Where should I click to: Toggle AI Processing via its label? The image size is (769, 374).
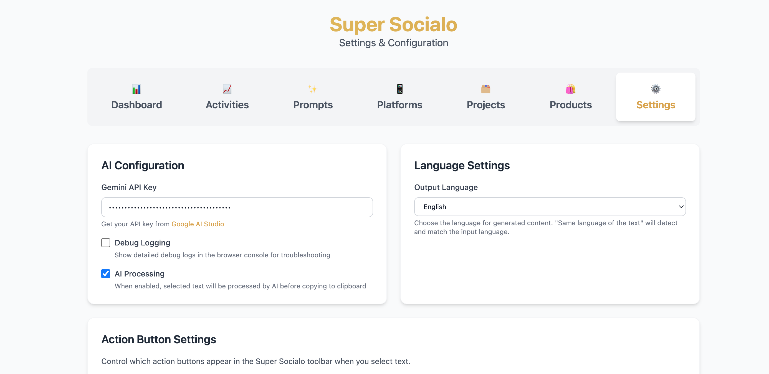tap(140, 273)
